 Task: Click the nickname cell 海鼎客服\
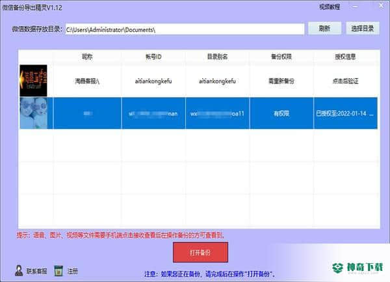tap(87, 81)
